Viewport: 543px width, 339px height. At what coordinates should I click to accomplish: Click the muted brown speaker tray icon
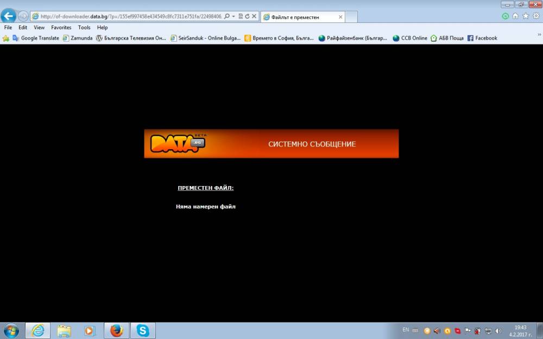point(437,331)
